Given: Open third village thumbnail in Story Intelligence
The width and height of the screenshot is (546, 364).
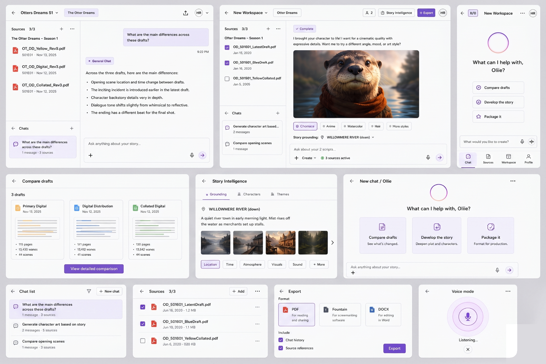Looking at the screenshot, I should click(280, 243).
